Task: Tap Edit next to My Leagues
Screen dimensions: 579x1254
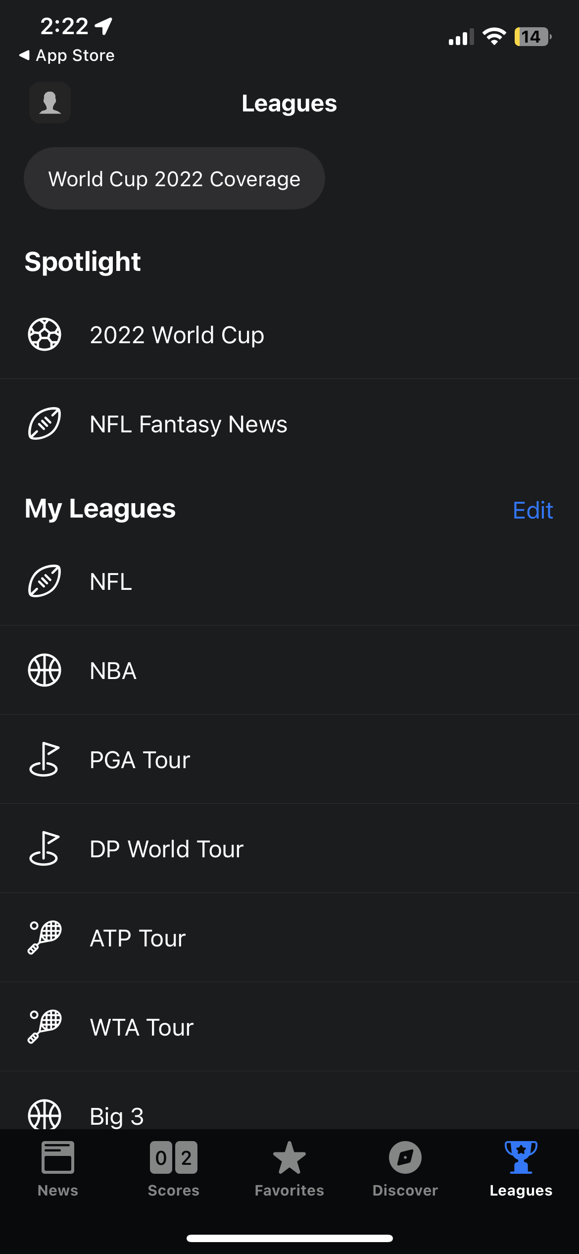Action: pos(532,510)
